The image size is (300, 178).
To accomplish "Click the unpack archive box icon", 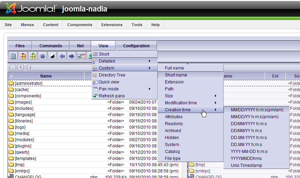I will [33, 56].
